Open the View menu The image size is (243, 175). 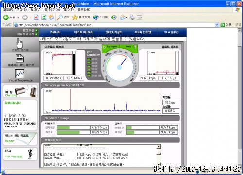click(35, 10)
